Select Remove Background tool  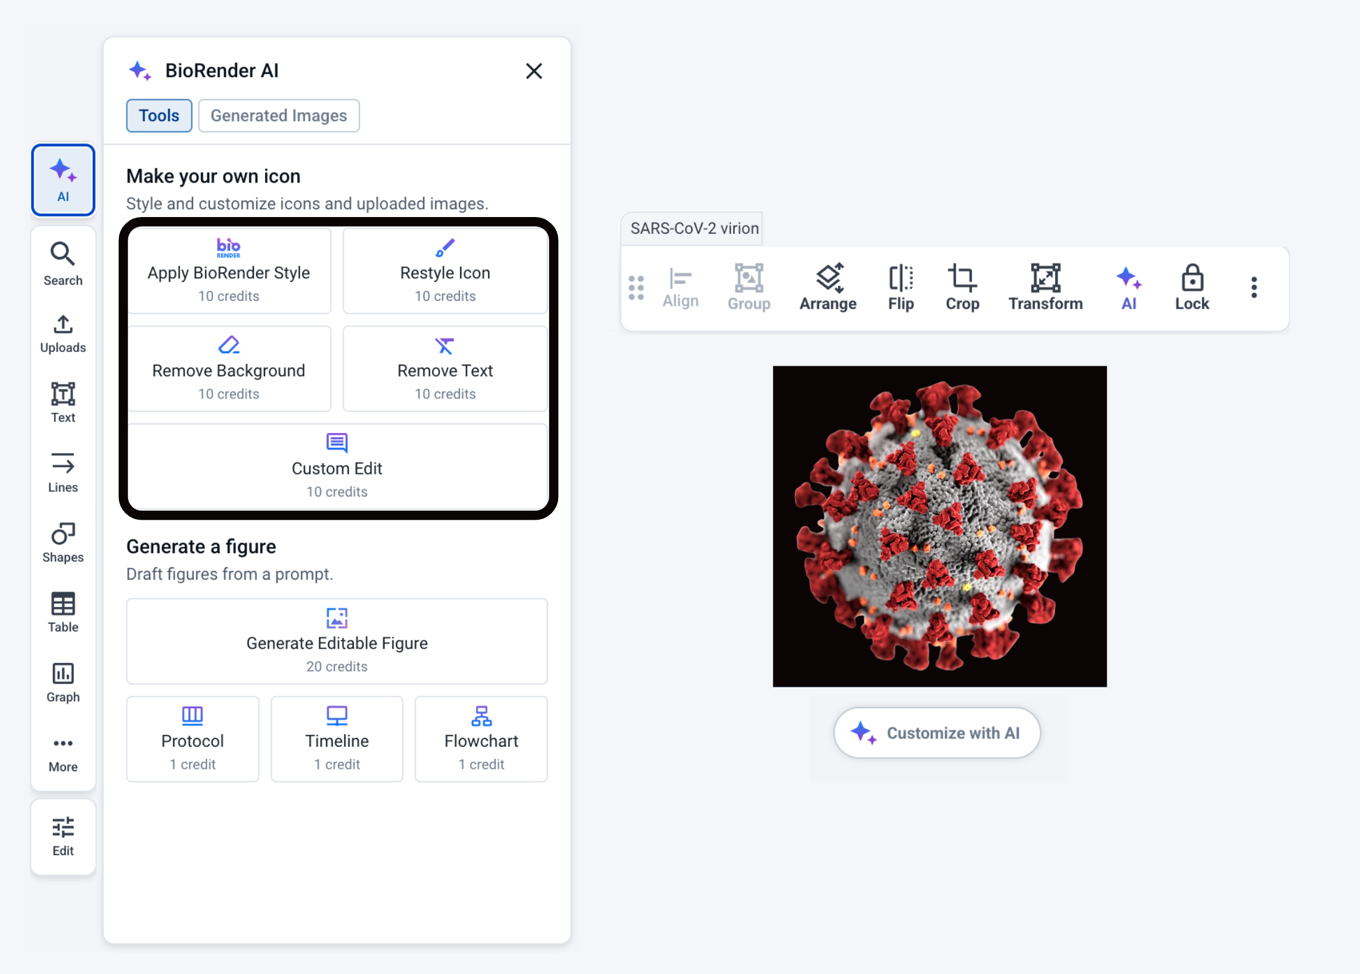[x=229, y=368]
